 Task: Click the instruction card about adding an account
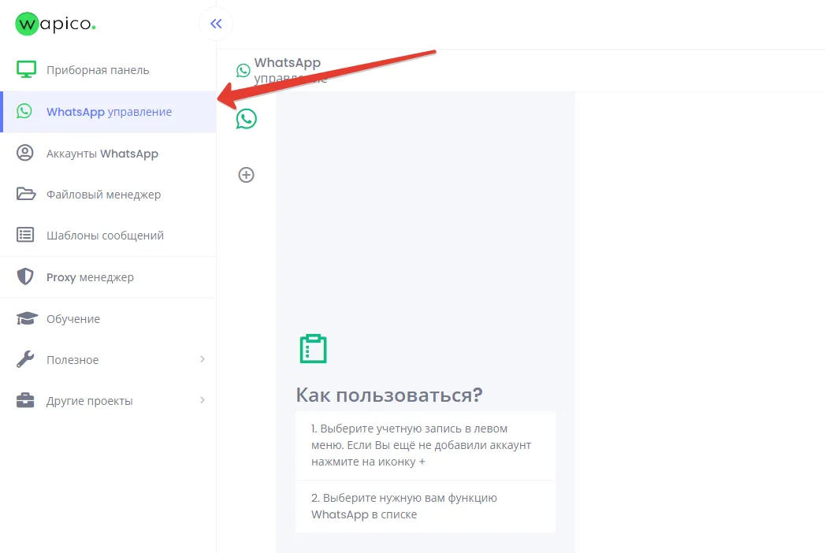coord(426,447)
